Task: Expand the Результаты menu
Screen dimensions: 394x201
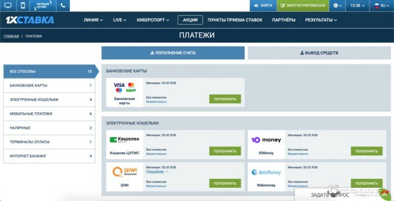Action: [321, 20]
